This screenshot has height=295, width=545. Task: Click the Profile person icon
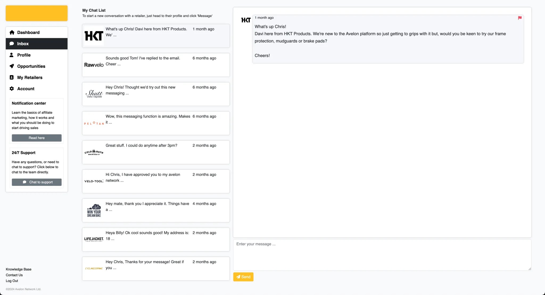coord(11,55)
